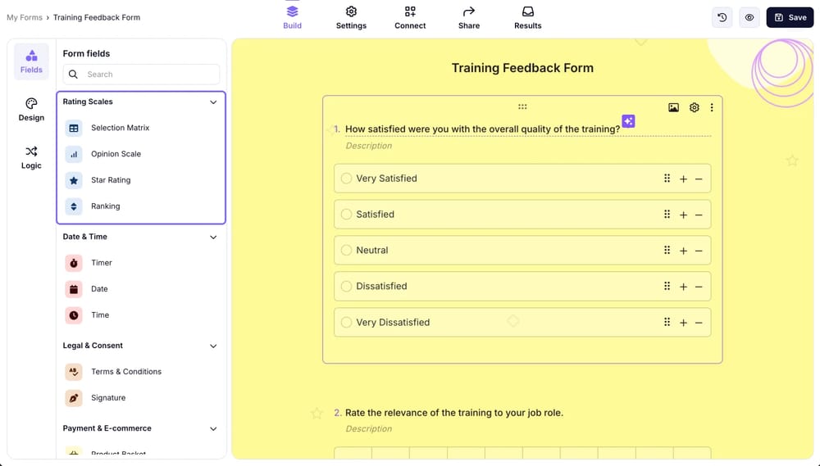Image resolution: width=820 pixels, height=466 pixels.
Task: Switch to the Settings tab
Action: (351, 17)
